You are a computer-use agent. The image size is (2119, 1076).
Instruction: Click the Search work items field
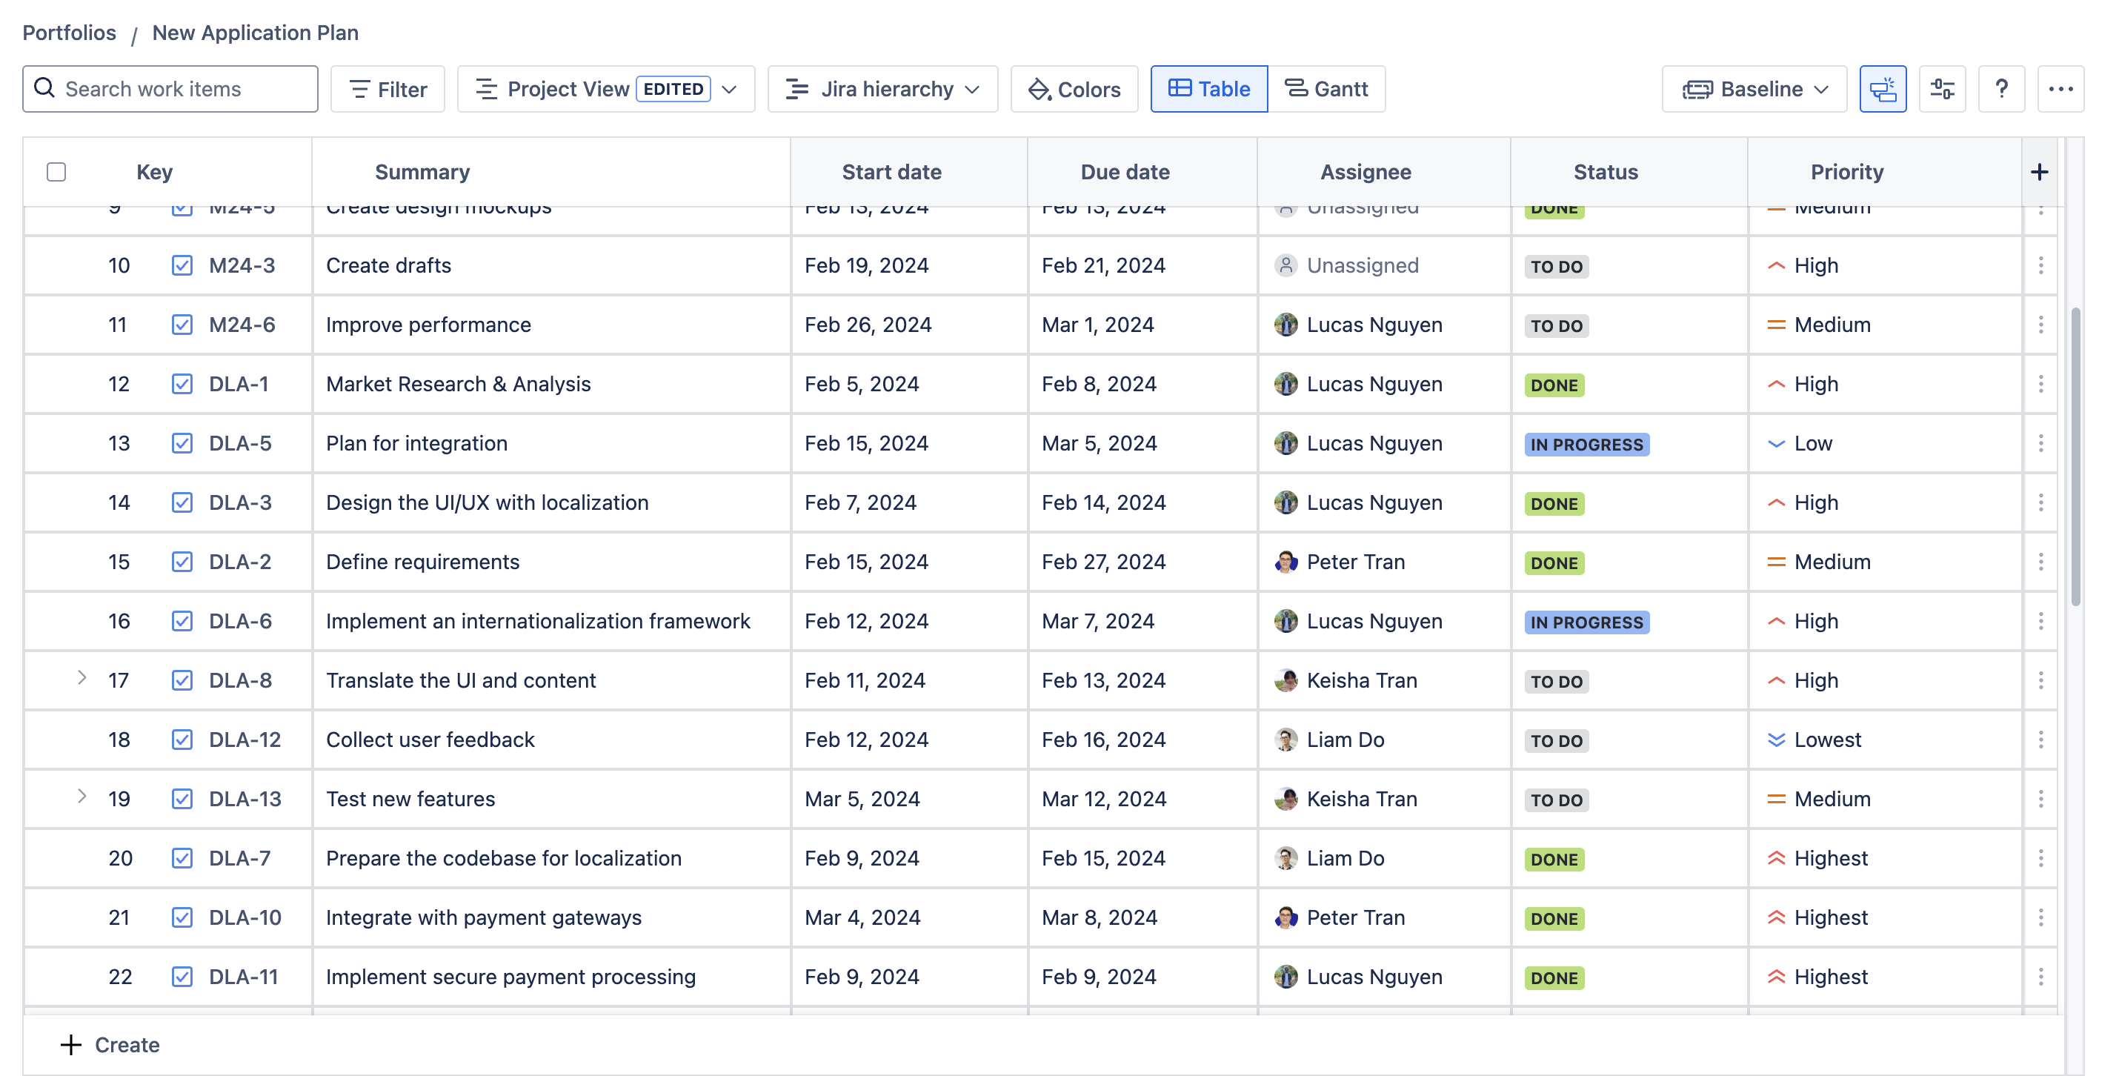pyautogui.click(x=170, y=89)
